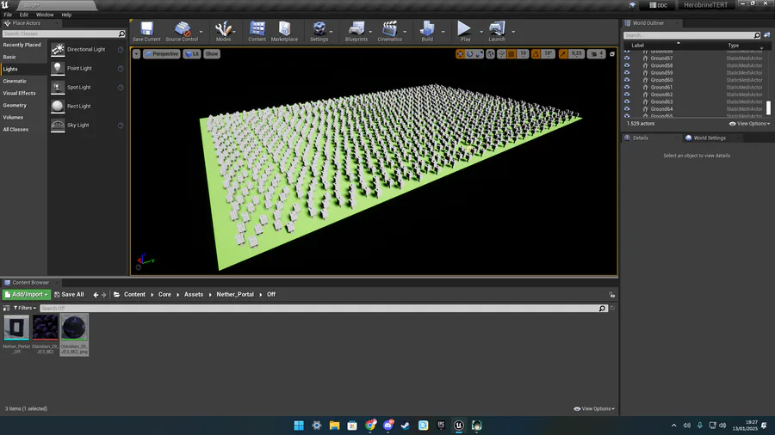
Task: Toggle grid snapping in viewport toolbar
Action: [x=512, y=54]
